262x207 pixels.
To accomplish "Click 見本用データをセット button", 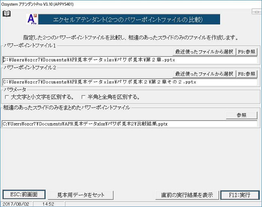I will pos(81,195).
